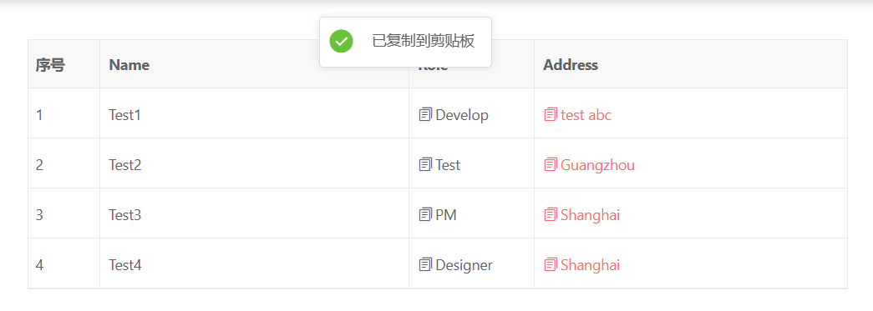The height and width of the screenshot is (311, 873).
Task: Copy the Develop role using its copy icon
Action: coord(425,115)
